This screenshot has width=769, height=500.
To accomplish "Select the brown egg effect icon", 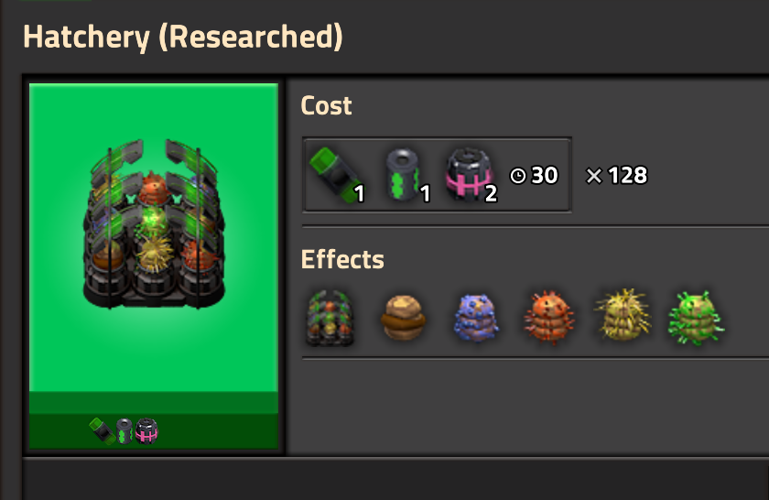I will coord(403,318).
